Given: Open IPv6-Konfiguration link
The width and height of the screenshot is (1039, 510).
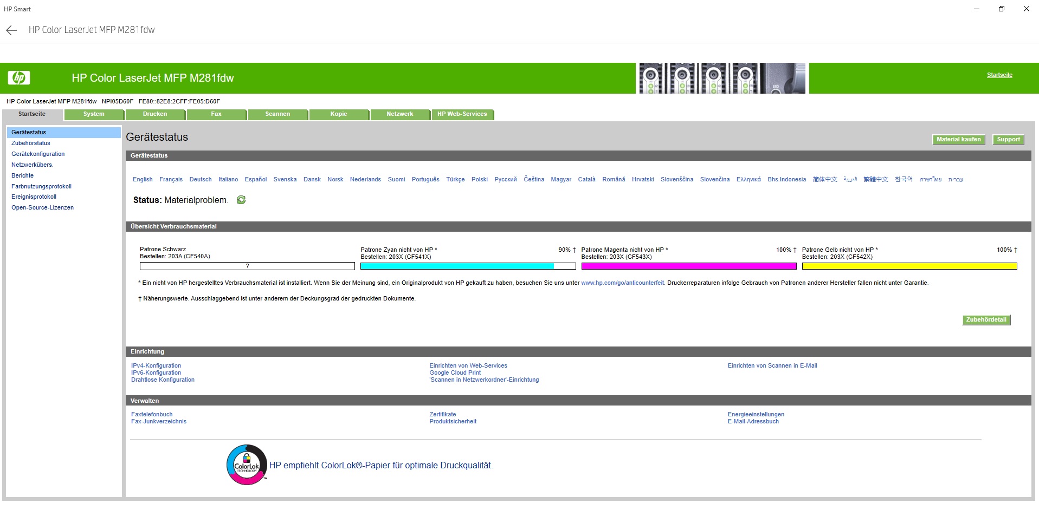Looking at the screenshot, I should point(156,373).
